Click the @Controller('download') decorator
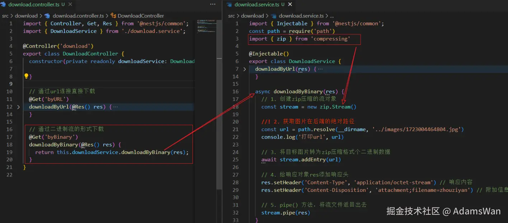The image size is (508, 223). pos(58,46)
